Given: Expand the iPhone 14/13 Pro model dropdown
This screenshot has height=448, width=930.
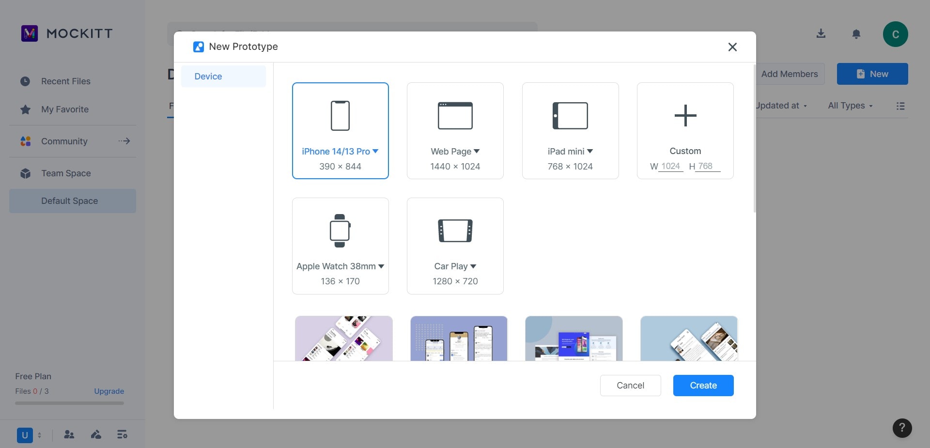Looking at the screenshot, I should point(375,151).
